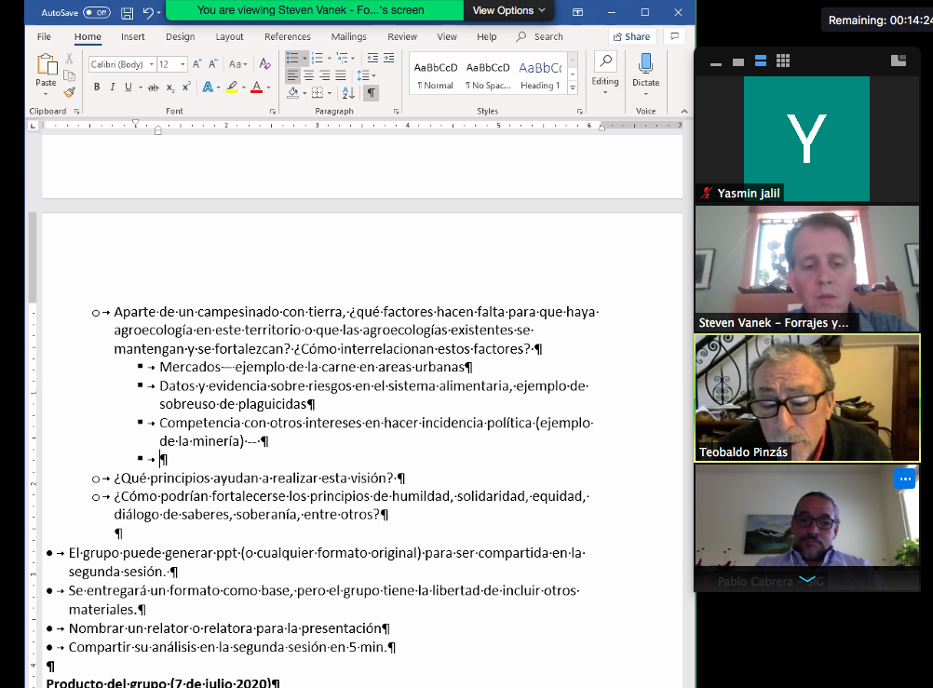Click the Share button

pos(630,36)
